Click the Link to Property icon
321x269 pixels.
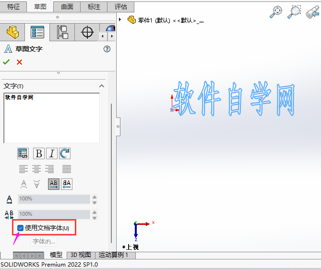(23, 153)
